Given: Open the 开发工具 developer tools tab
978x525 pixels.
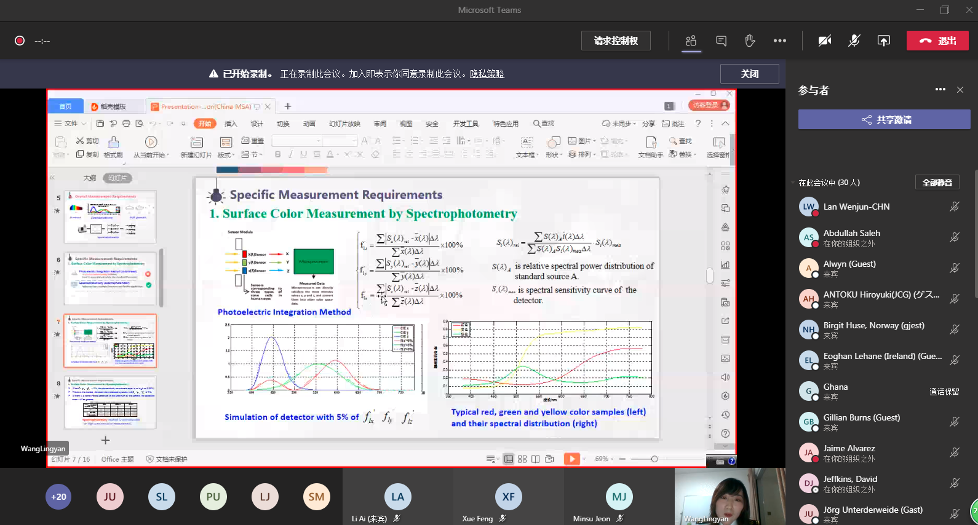Looking at the screenshot, I should click(466, 124).
